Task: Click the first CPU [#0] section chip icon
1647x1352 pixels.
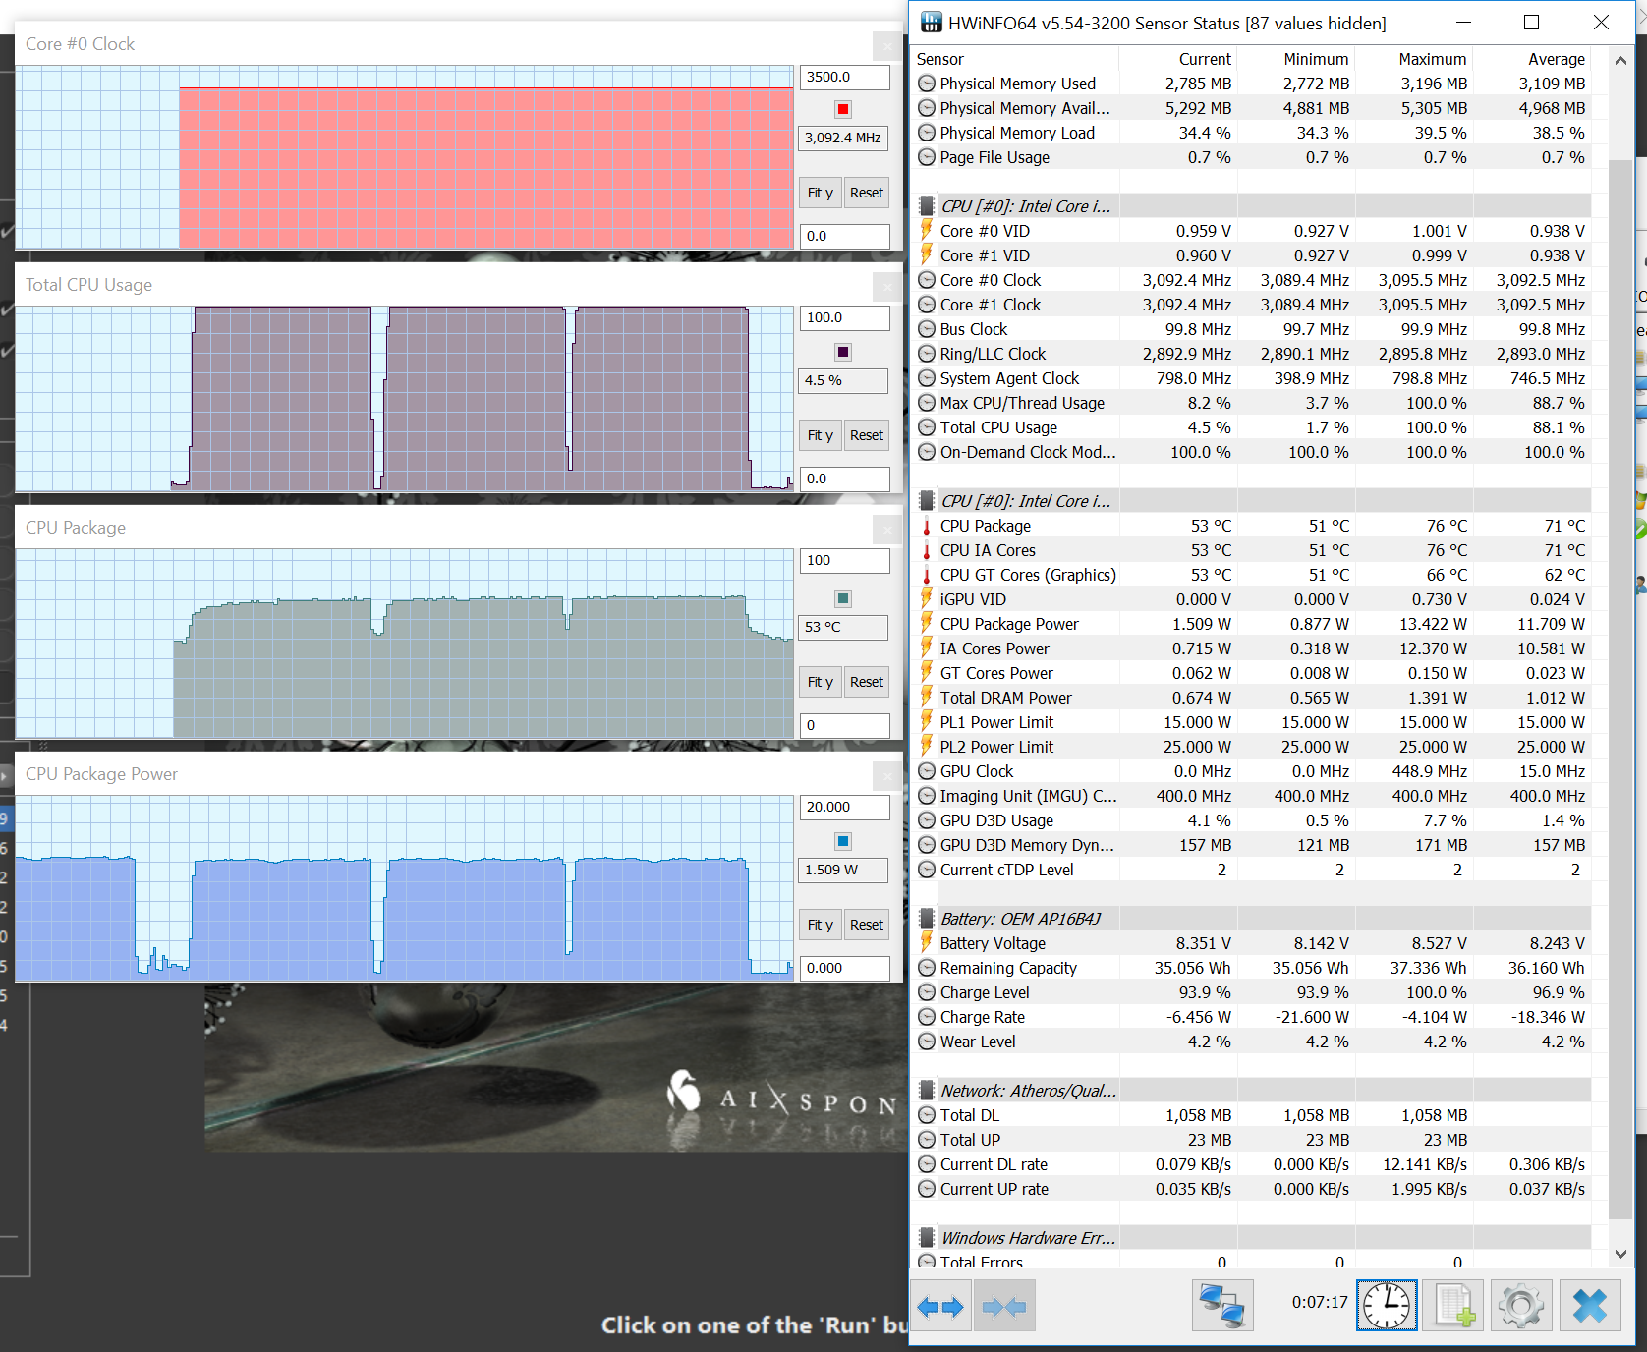Action: click(x=926, y=206)
